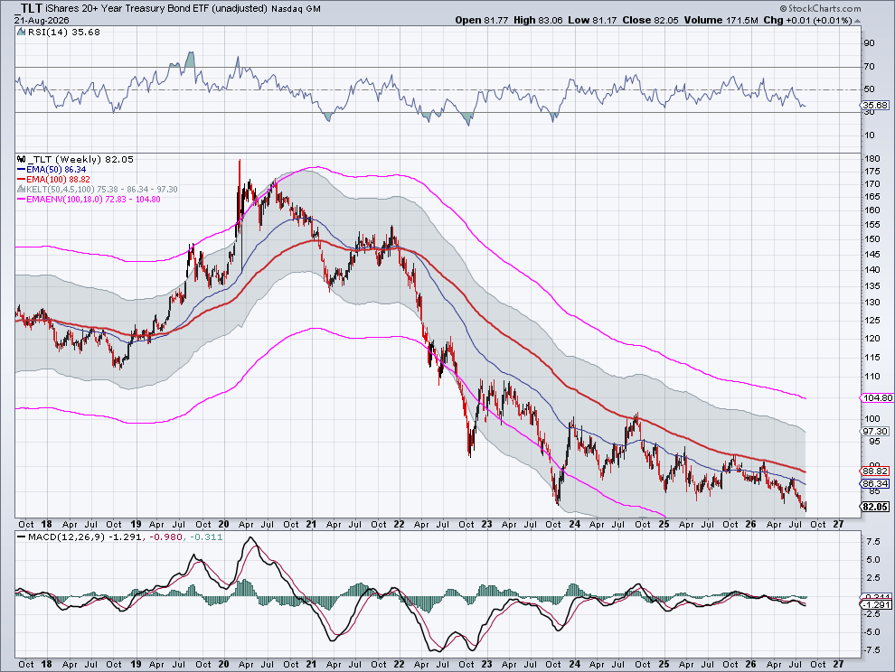
Task: Click the boxed -1.291 tag on MACD axis
Action: 877,604
